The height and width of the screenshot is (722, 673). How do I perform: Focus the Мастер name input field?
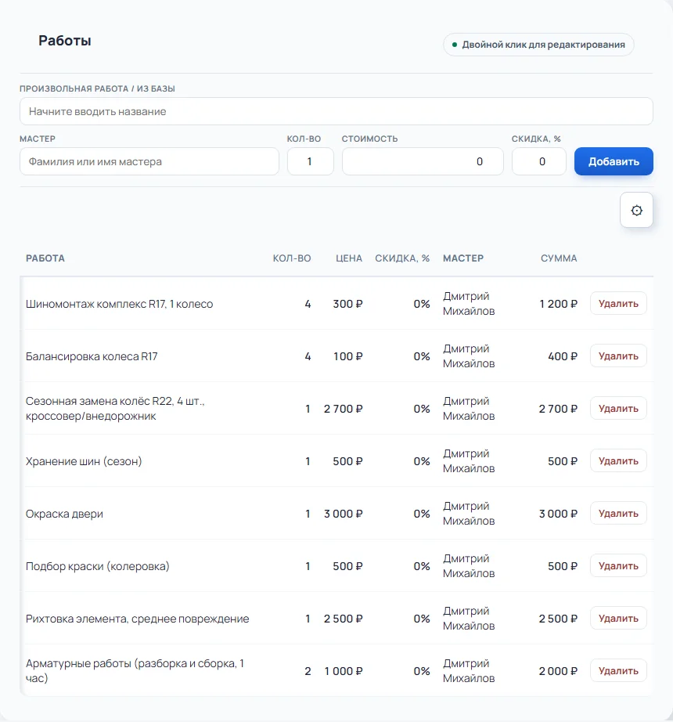(x=149, y=161)
